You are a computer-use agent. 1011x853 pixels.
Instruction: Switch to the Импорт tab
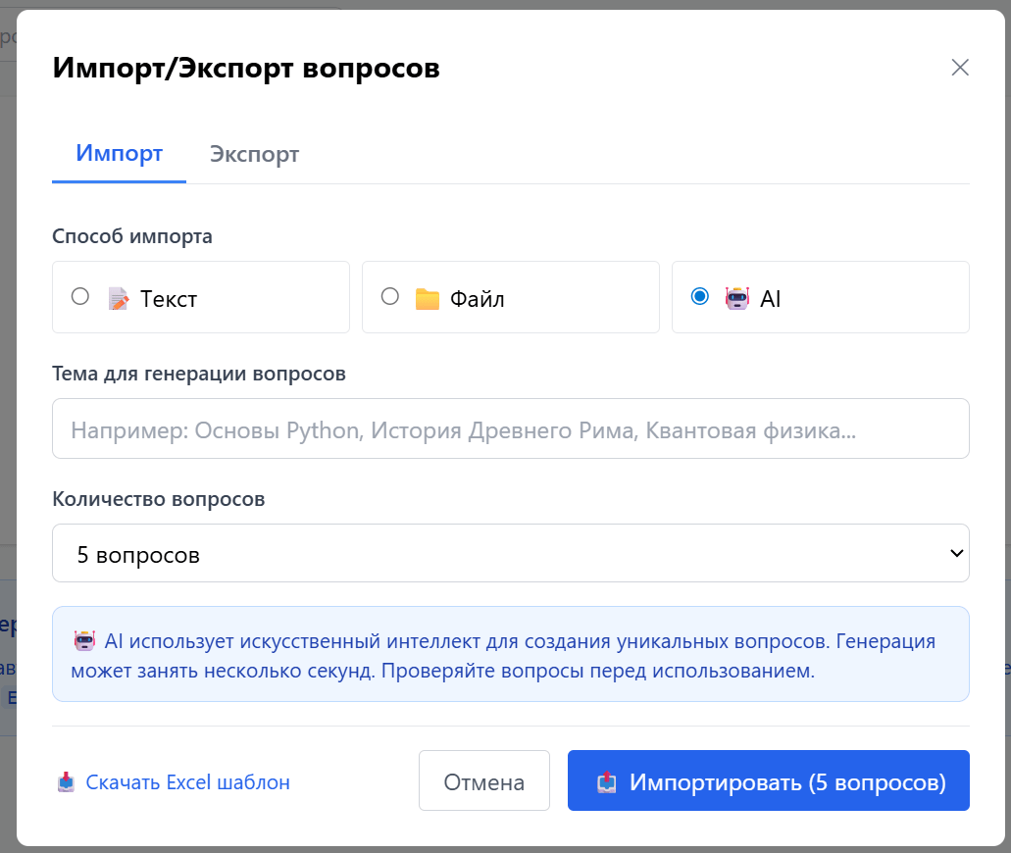pos(119,154)
